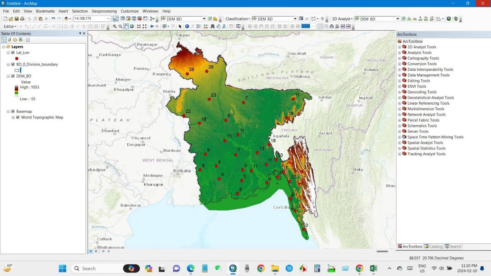Toggle DEM_BD layer checkbox
This screenshot has width=491, height=276.
[x=13, y=76]
